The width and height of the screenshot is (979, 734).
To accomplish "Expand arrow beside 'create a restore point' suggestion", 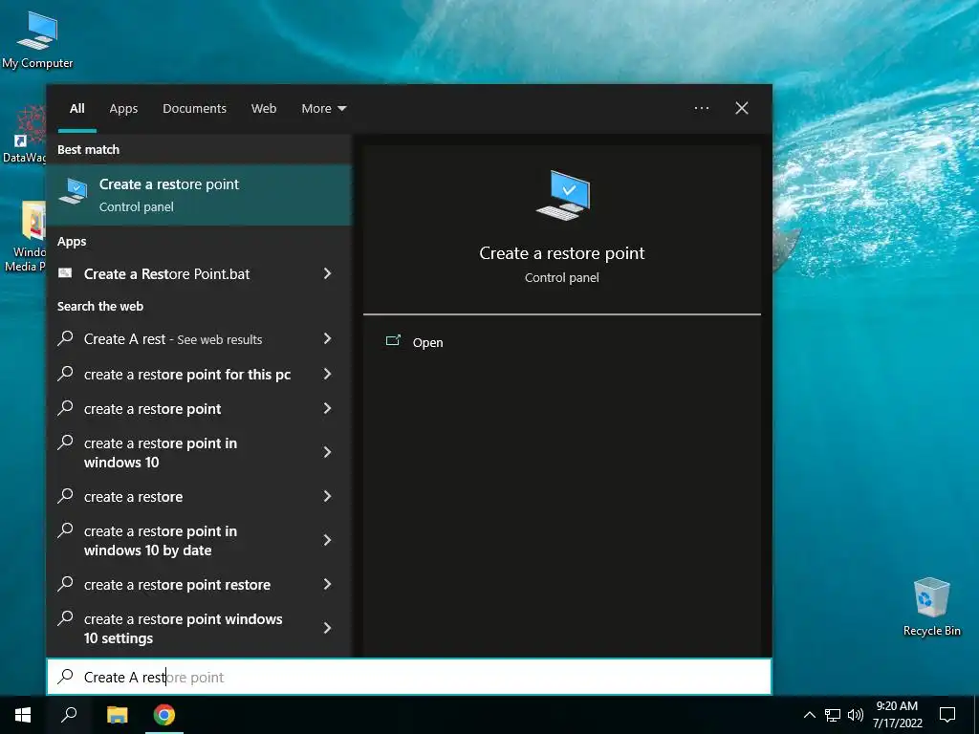I will coord(328,408).
